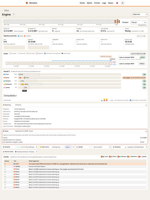This screenshot has width=150, height=200.
Task: Click the Memory 33.9 MB value
Action: [32, 42]
